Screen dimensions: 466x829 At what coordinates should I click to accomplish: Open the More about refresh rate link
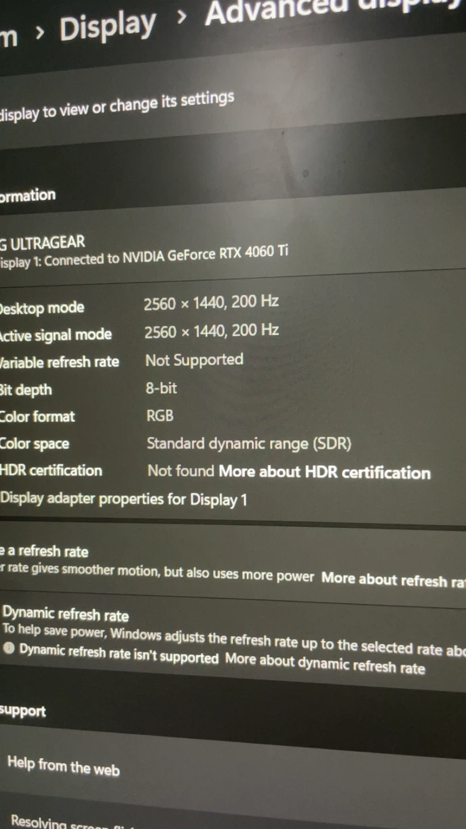[394, 579]
